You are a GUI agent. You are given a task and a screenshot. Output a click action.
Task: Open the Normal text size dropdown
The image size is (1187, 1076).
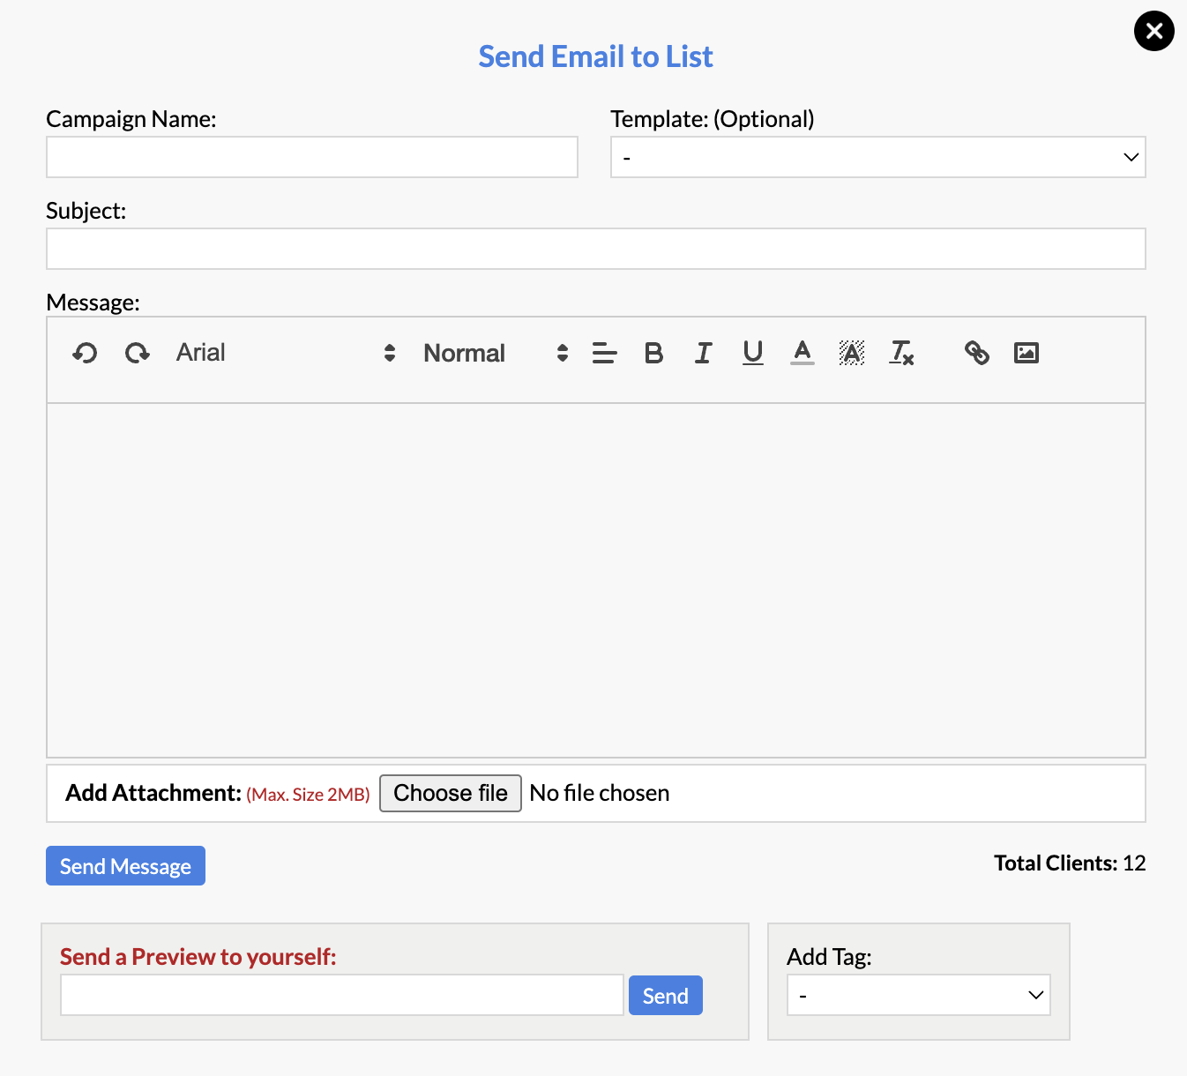(x=495, y=354)
